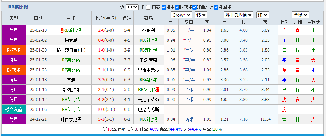Click the draw odds 7.16
The width and height of the screenshot is (326, 136).
(244, 119)
